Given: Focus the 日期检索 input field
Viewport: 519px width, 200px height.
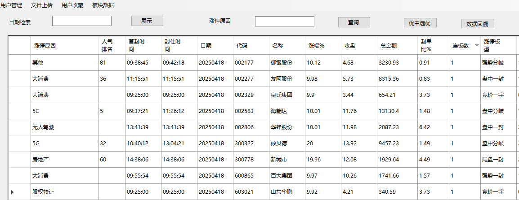Looking at the screenshot, I should coord(82,21).
